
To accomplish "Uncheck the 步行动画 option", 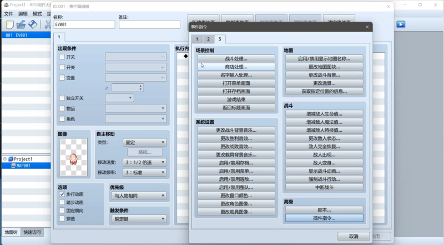I will (62, 194).
